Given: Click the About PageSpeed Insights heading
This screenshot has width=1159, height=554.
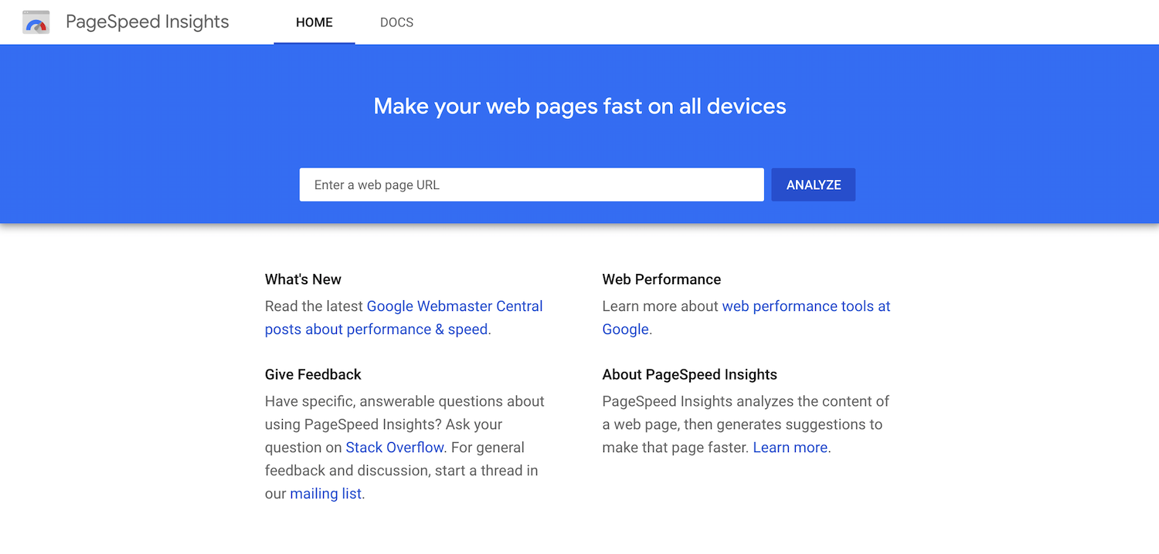Looking at the screenshot, I should point(689,374).
